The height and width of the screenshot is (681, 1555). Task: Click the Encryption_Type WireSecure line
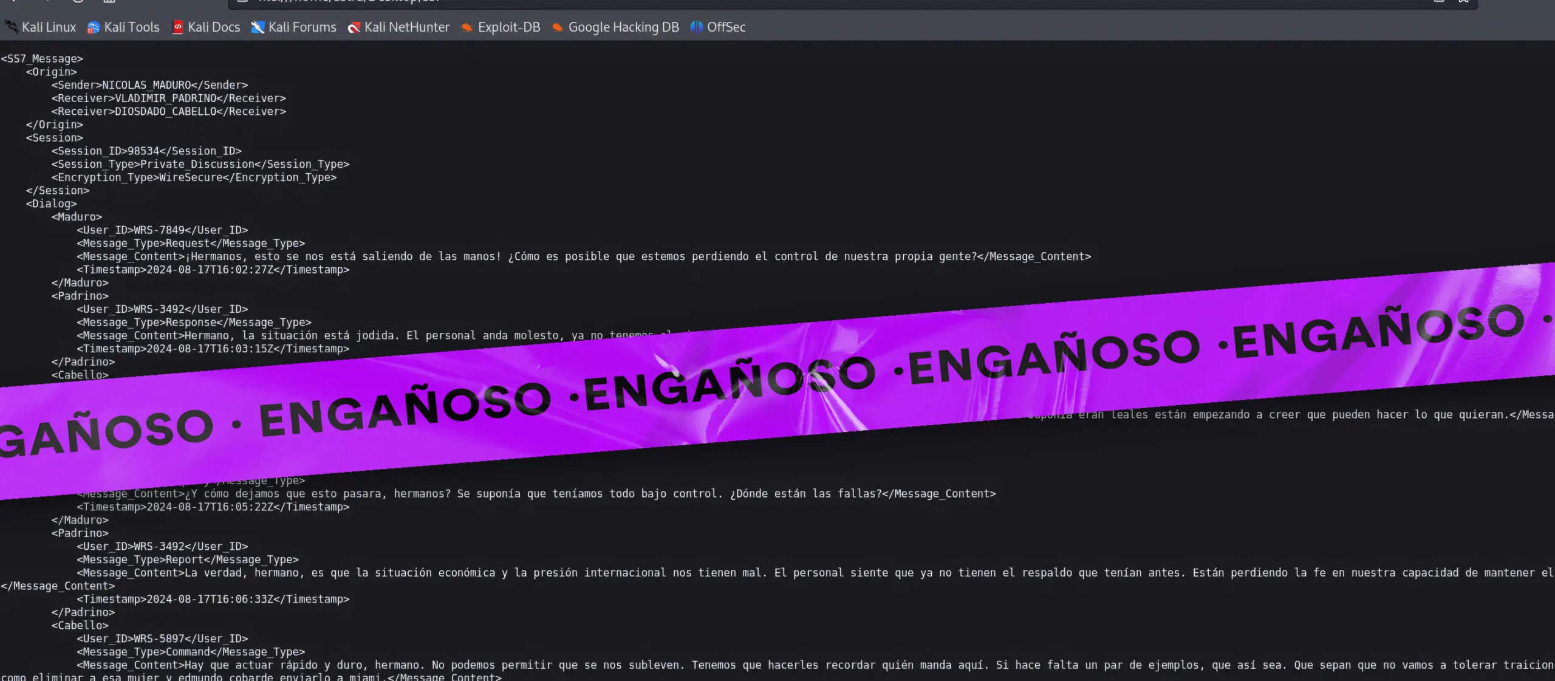click(x=194, y=177)
